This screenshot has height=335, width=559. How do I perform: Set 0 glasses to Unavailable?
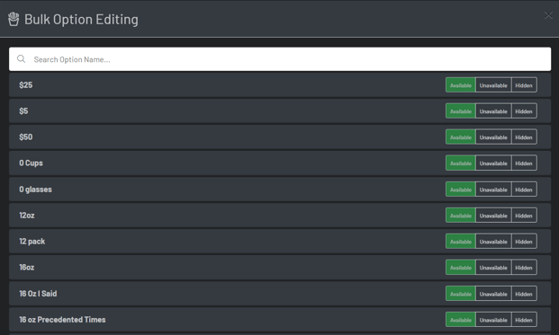[x=493, y=190]
